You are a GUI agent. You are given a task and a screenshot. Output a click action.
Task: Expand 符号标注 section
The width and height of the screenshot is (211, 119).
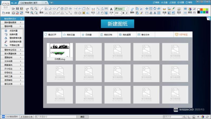click(12, 73)
